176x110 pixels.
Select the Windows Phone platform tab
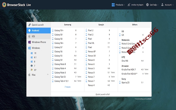click(38, 42)
